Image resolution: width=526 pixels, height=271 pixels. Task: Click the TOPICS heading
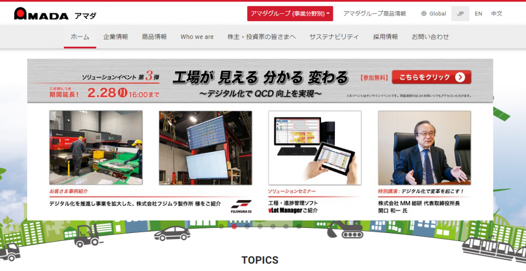(x=260, y=260)
